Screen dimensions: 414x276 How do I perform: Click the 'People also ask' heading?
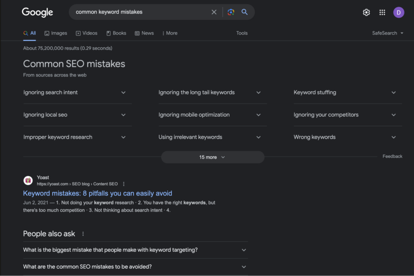[x=49, y=234]
